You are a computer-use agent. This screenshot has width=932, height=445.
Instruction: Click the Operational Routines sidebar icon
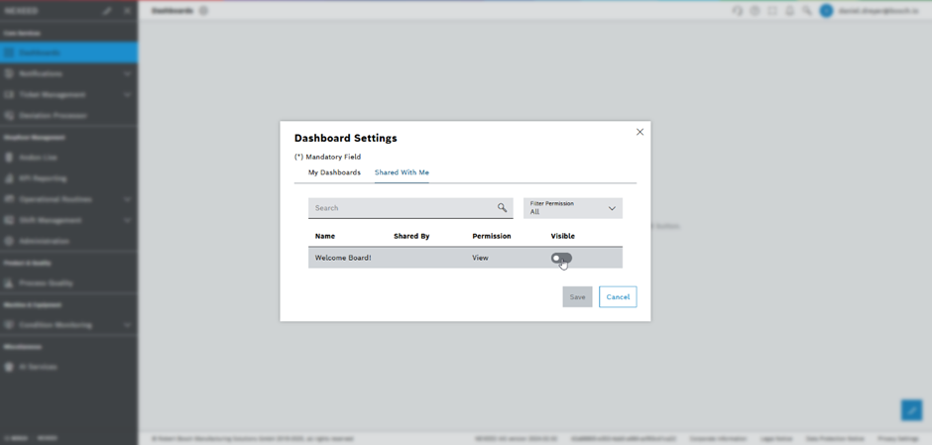click(x=8, y=199)
